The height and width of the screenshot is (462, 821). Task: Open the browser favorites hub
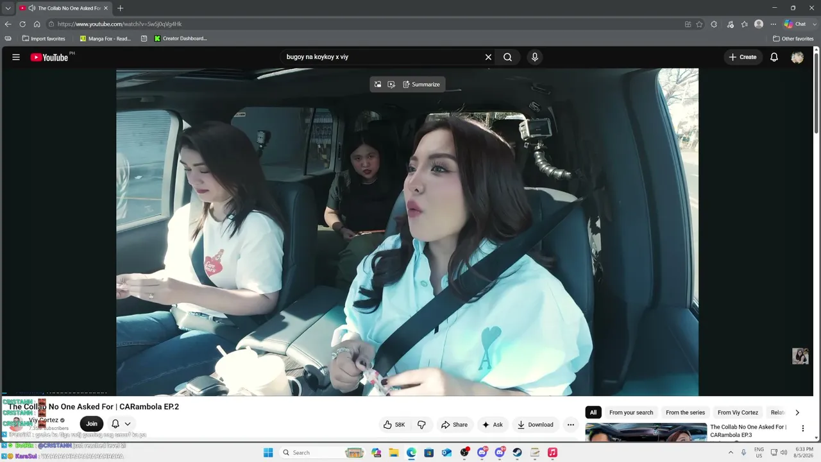click(x=744, y=24)
